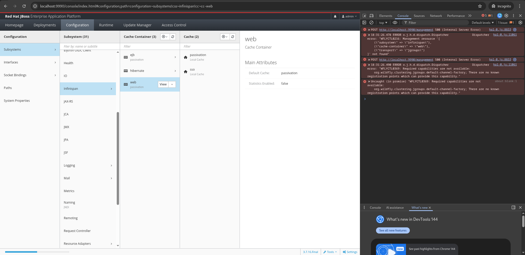525x255 pixels.
Task: Click the browser back arrow
Action: [6, 6]
